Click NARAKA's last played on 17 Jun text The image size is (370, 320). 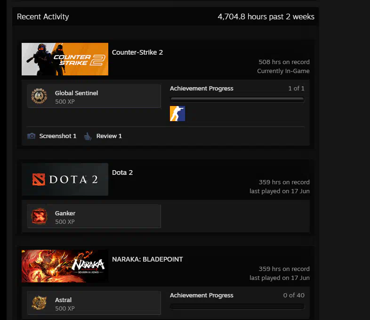coord(280,278)
